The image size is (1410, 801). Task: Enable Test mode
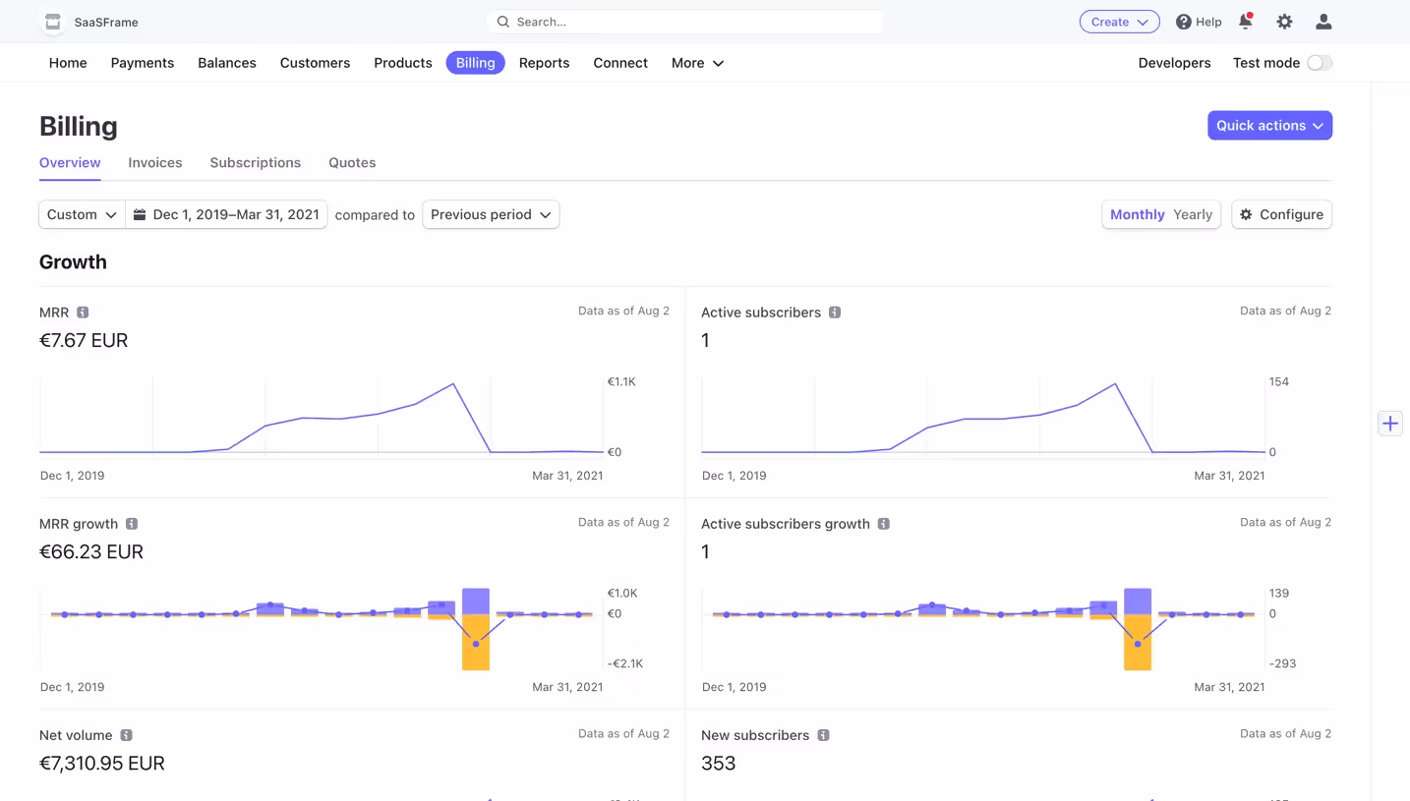1320,62
